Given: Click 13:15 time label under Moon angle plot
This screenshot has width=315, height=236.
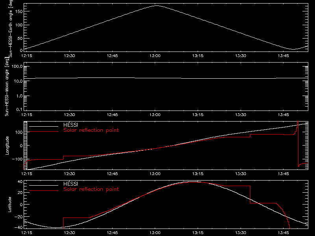Looking at the screenshot, I should point(198,114).
